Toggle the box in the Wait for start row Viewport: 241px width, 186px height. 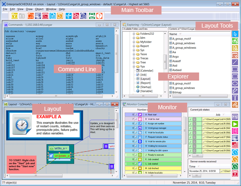(x=136, y=119)
